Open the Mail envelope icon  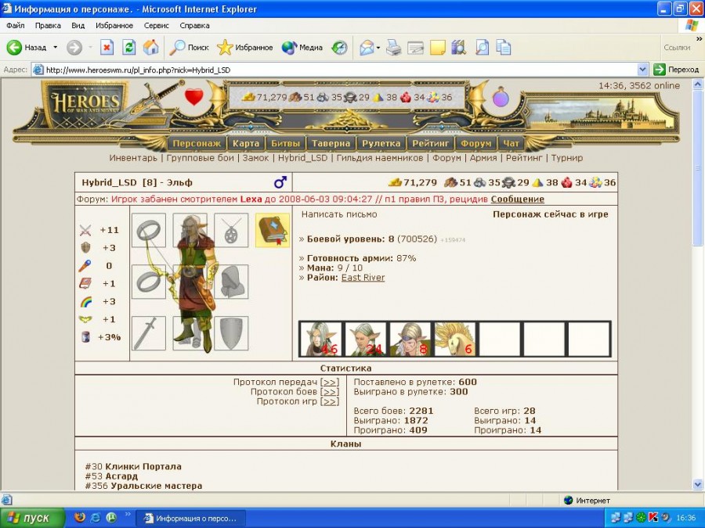click(x=367, y=47)
